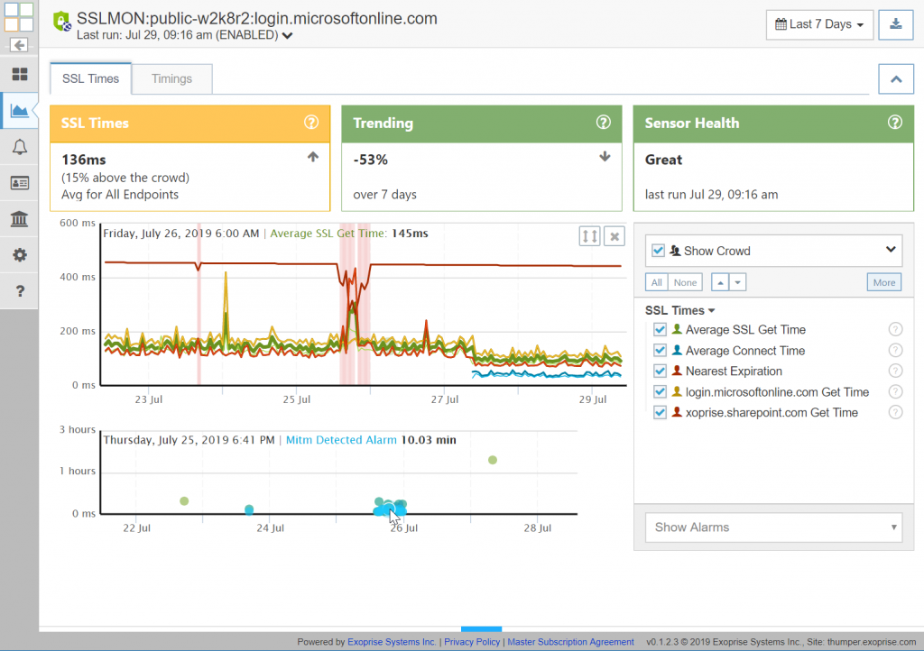Image resolution: width=924 pixels, height=651 pixels.
Task: Open the bank-columns administration section
Action: [x=19, y=218]
